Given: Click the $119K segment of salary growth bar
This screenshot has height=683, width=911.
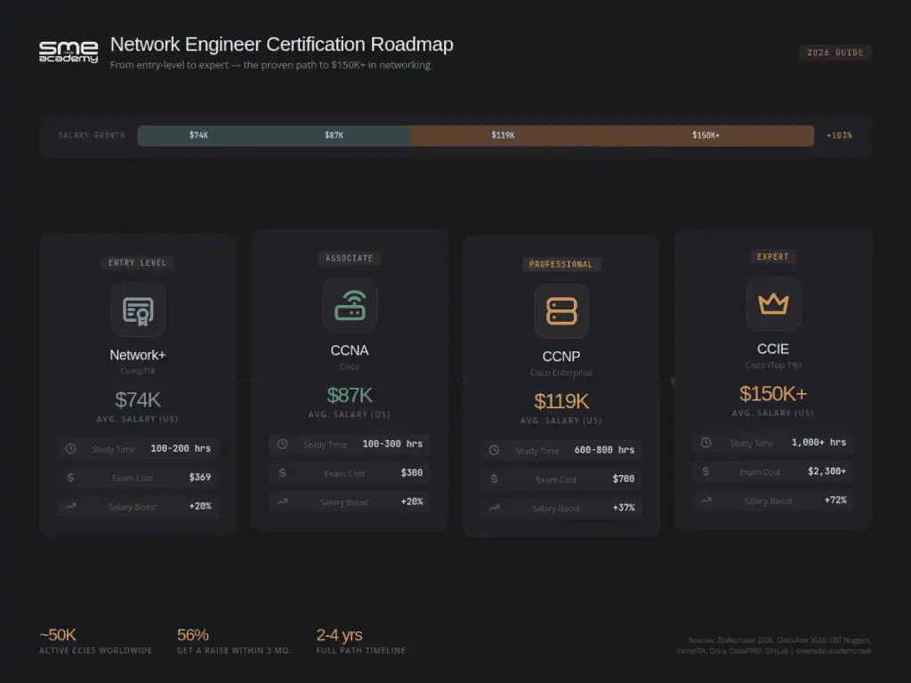Looking at the screenshot, I should (503, 135).
